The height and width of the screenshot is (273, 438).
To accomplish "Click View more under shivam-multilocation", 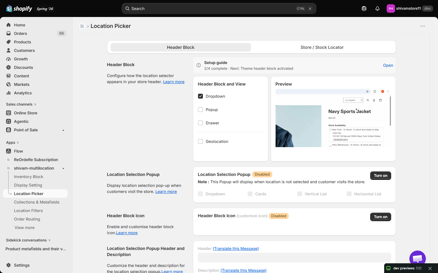I will [25, 227].
